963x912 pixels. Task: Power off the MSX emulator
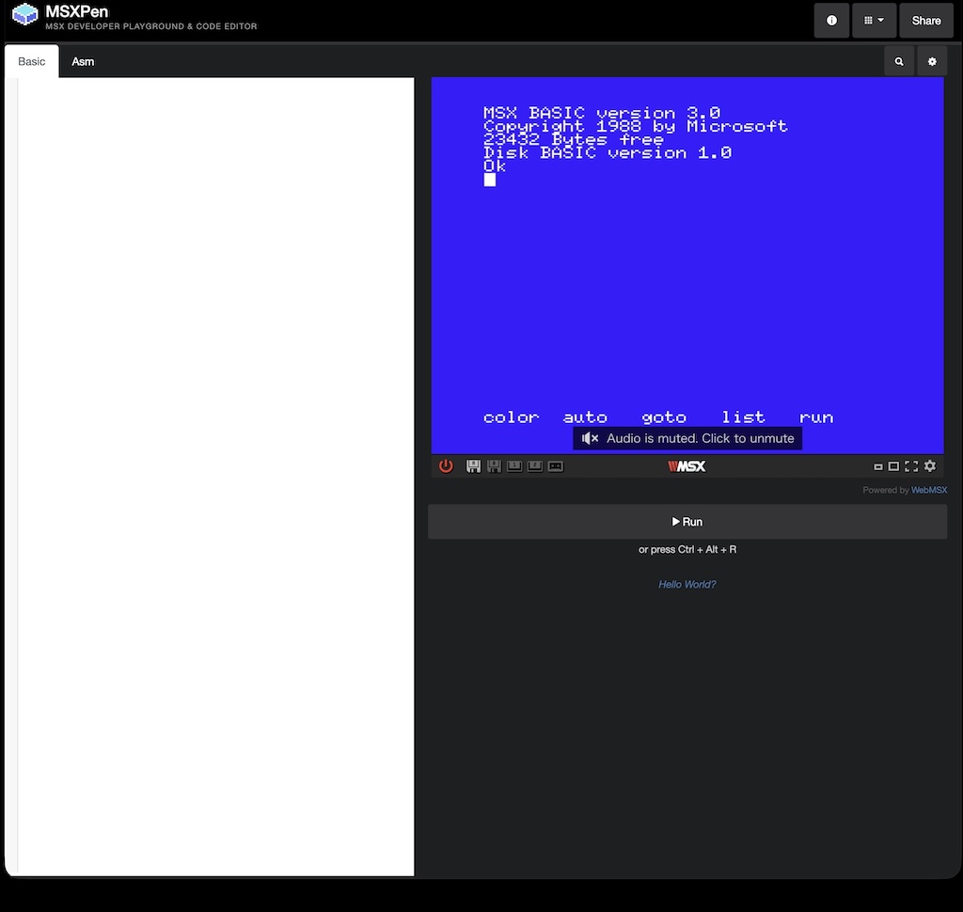click(446, 465)
